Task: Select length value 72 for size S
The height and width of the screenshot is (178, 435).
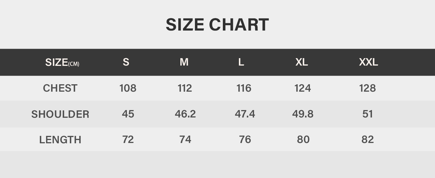Action: tap(128, 139)
